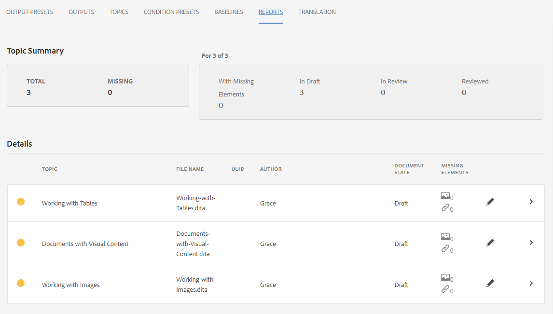The height and width of the screenshot is (314, 553).
Task: Click the edit pencil for Documents with Visual Content
Action: [490, 243]
